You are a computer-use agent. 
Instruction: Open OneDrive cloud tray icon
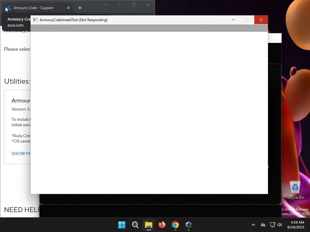(263, 225)
